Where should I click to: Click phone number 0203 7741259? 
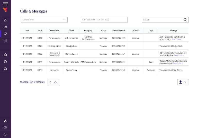pyautogui.click(x=119, y=70)
